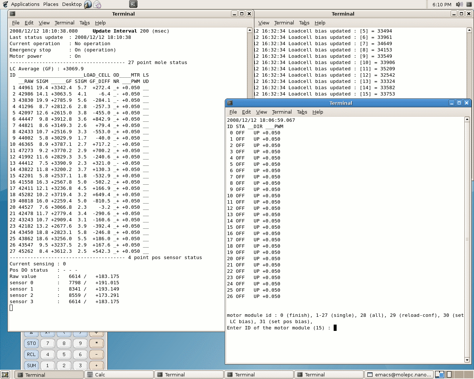Launch a terminal from top panel icon
Viewport: 474px width, 379px height.
click(x=133, y=4)
